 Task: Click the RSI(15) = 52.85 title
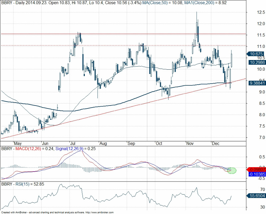coord(30,184)
